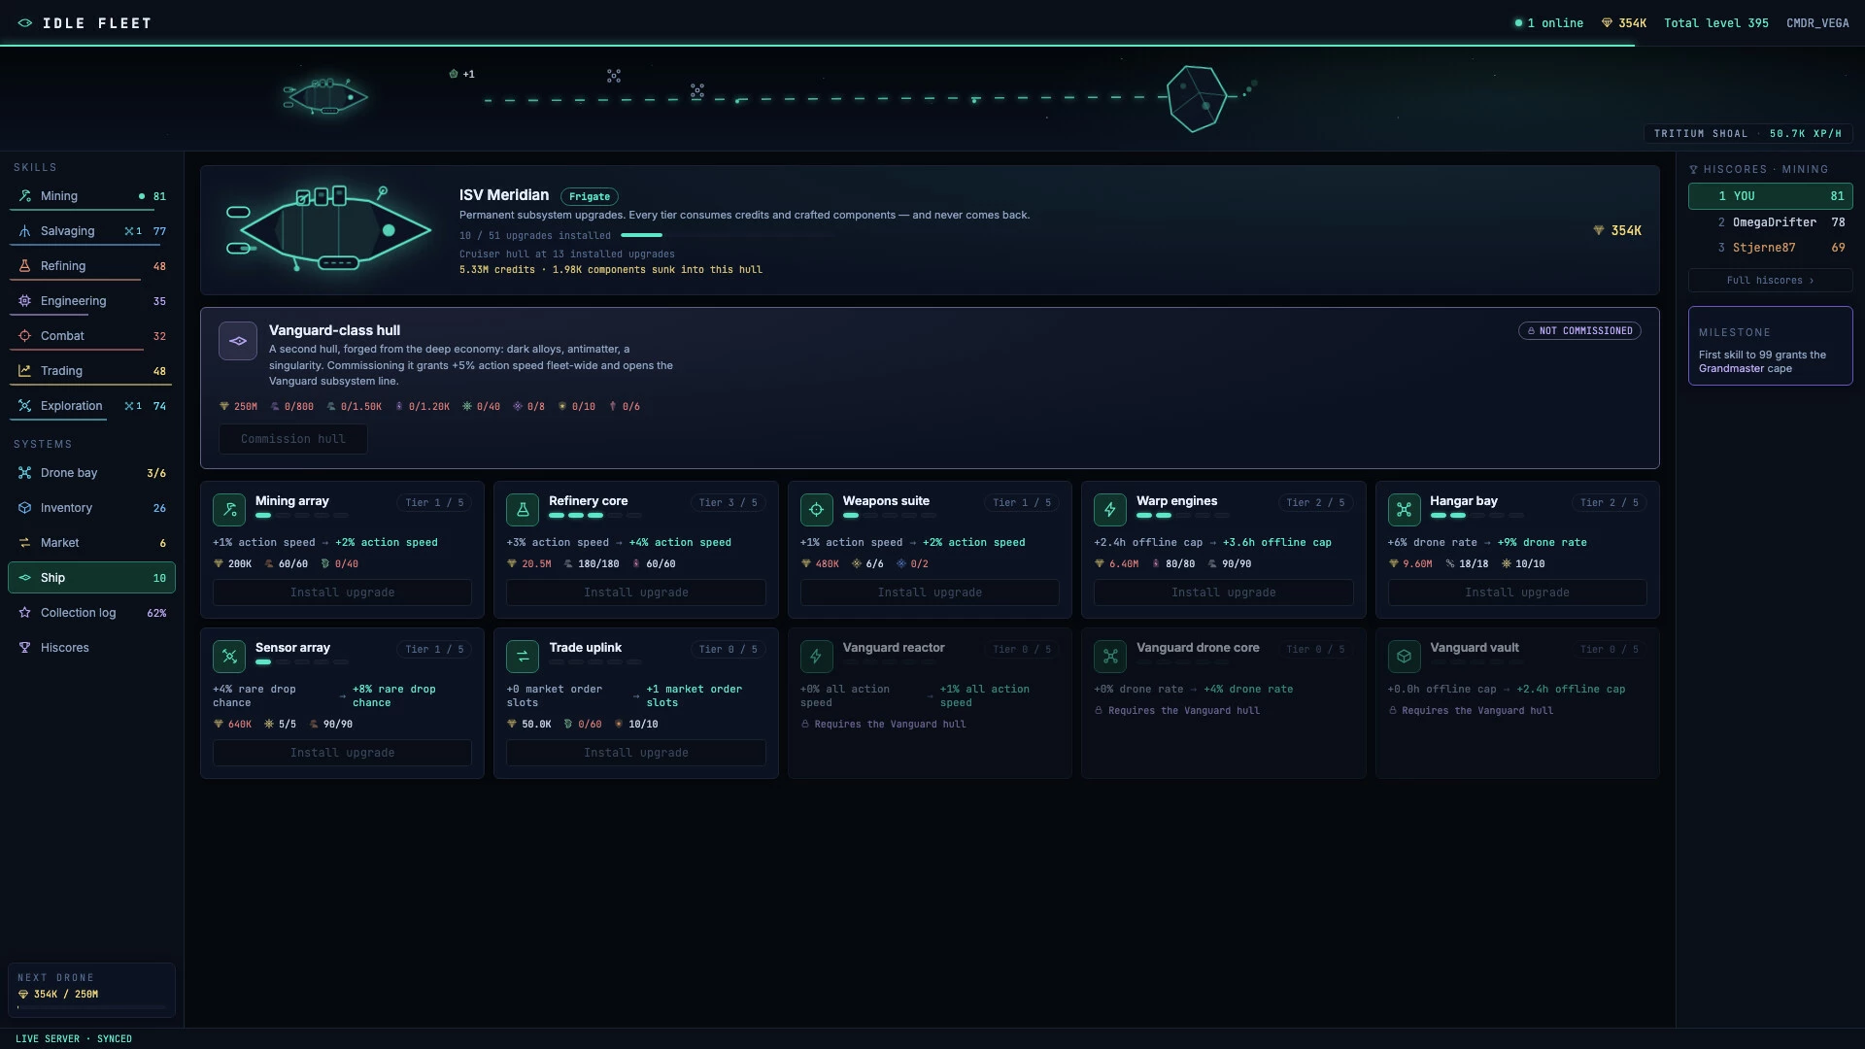The height and width of the screenshot is (1049, 1865).
Task: Click the CMDR_VEGA username
Action: (1817, 23)
